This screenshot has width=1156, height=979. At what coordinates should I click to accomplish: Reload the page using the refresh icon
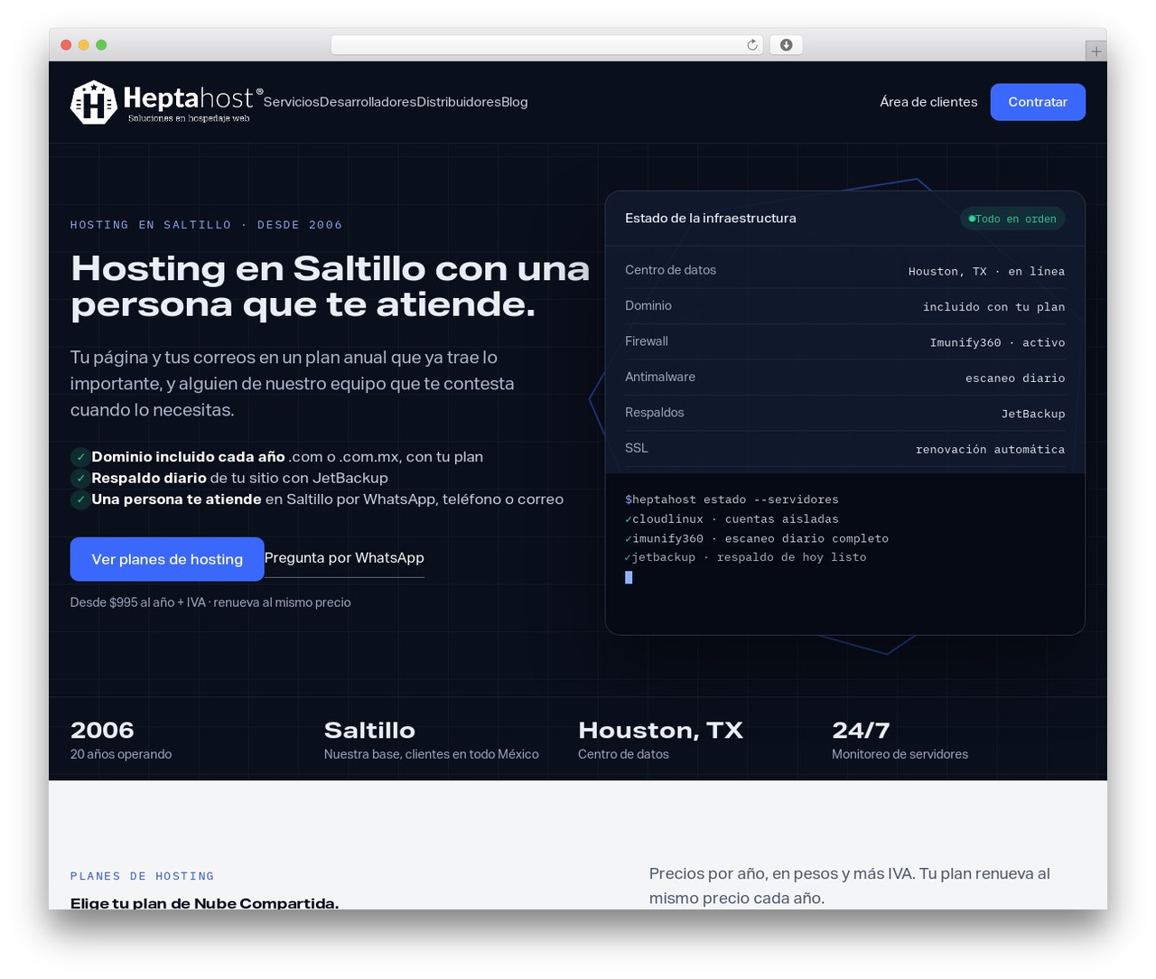pyautogui.click(x=752, y=45)
